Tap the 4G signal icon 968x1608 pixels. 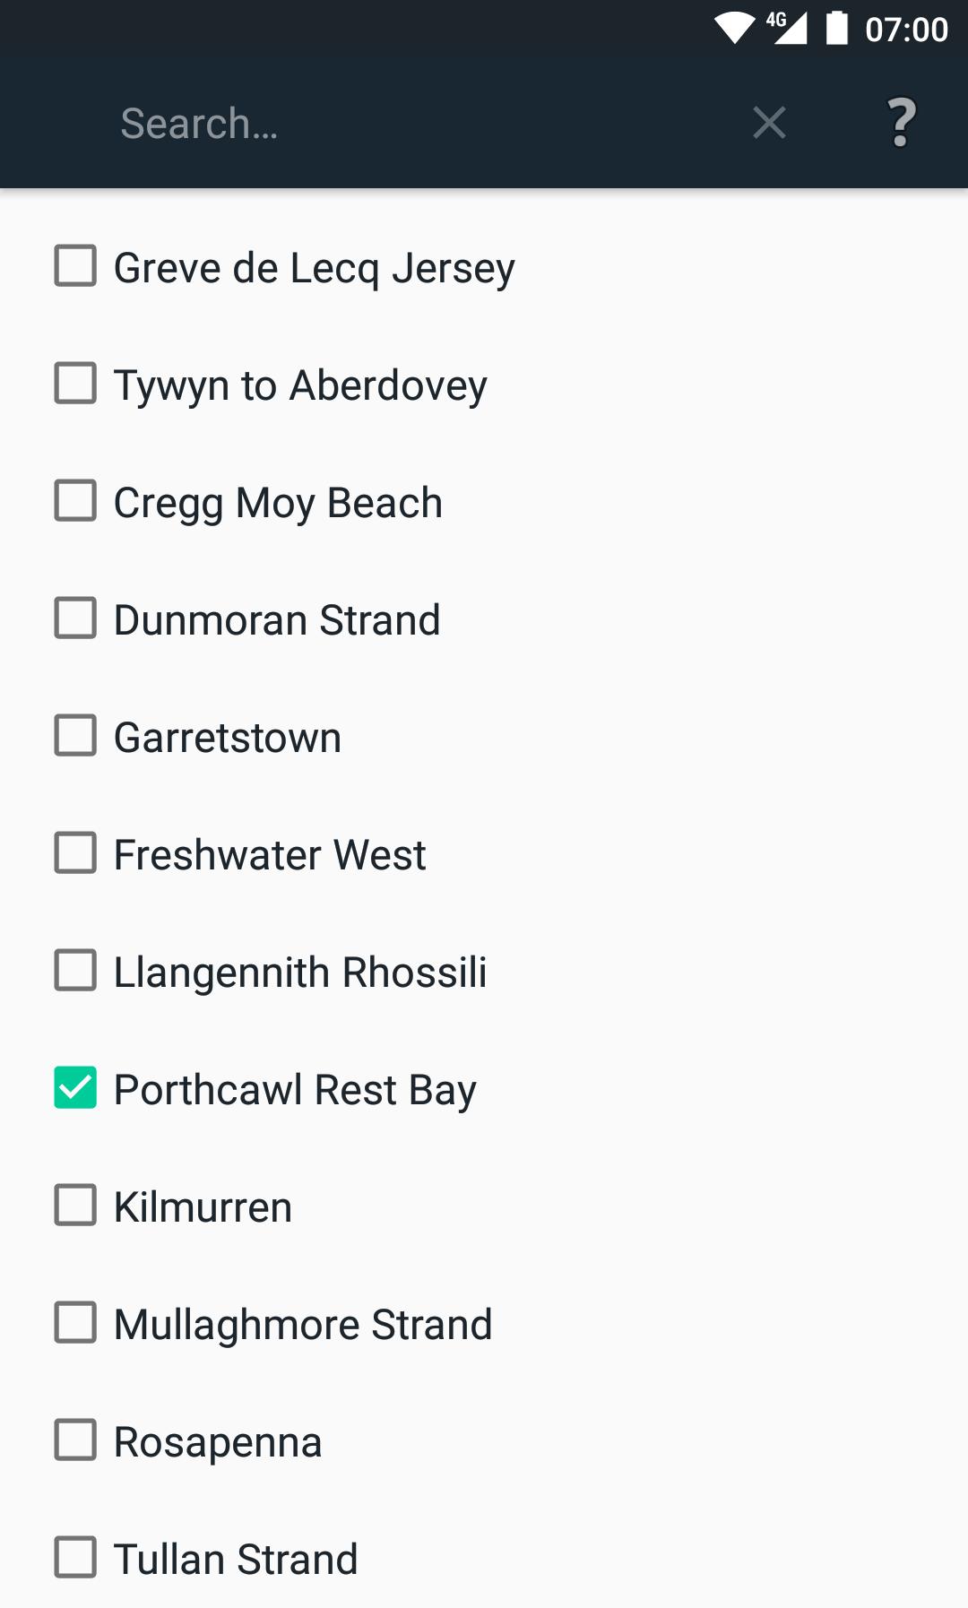pyautogui.click(x=786, y=28)
